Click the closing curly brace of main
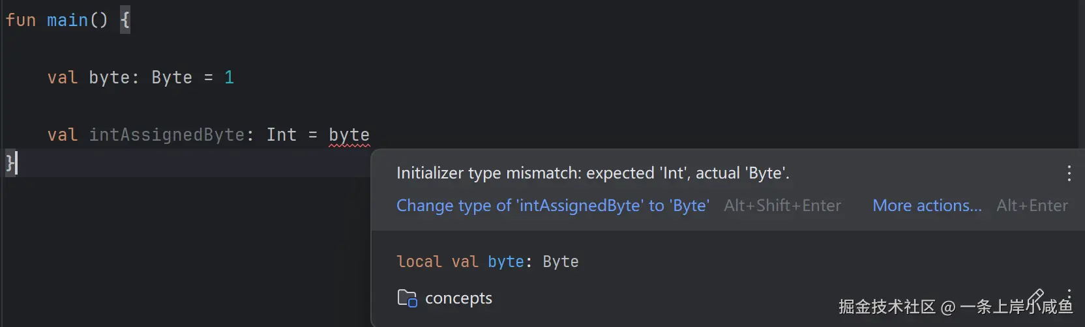 coord(10,162)
